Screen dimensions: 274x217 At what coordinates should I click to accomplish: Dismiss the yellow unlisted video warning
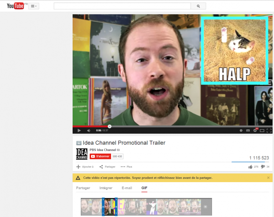point(268,178)
